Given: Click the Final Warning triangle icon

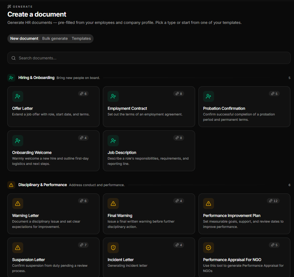Looking at the screenshot, I should coord(113,204).
